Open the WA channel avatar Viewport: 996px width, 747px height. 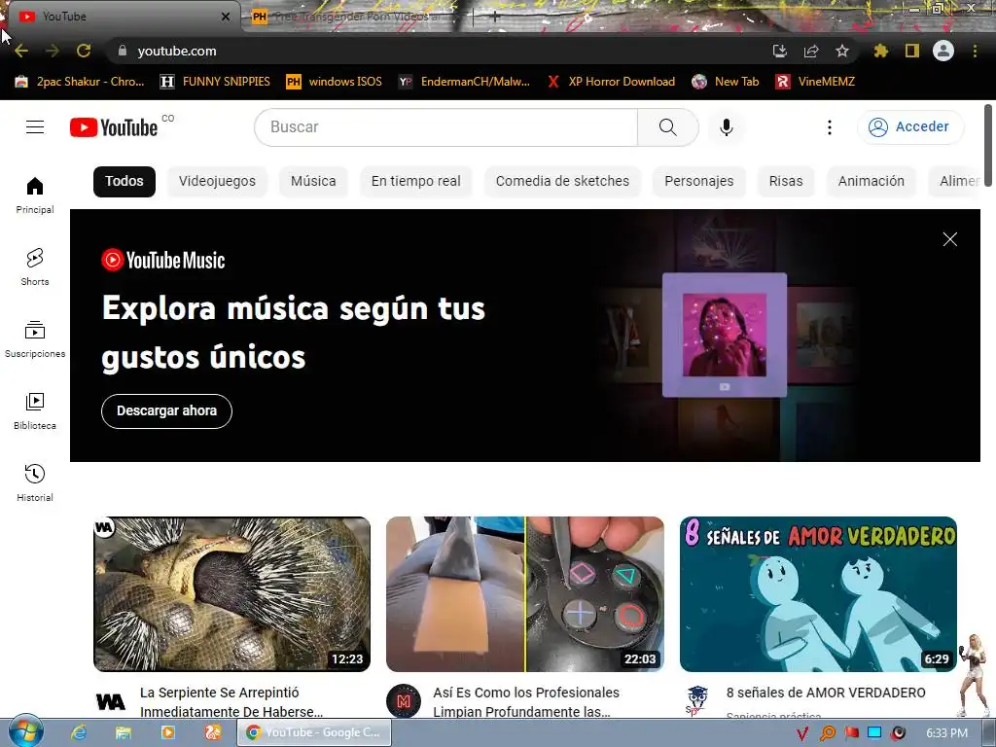click(111, 701)
